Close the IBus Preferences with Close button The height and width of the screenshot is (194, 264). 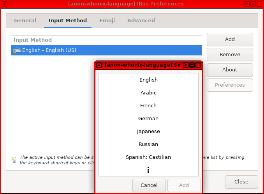click(x=241, y=182)
